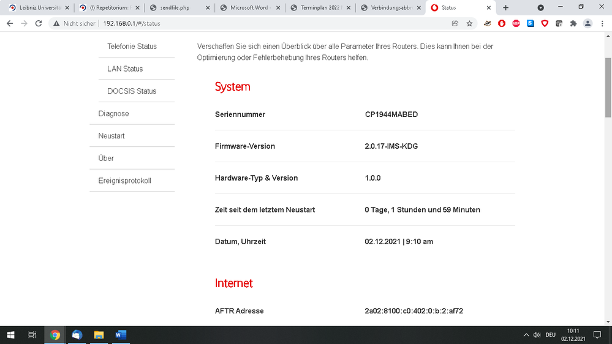Image resolution: width=612 pixels, height=344 pixels.
Task: Click the date value 02.12.2021 | 9:10 am
Action: 399,241
